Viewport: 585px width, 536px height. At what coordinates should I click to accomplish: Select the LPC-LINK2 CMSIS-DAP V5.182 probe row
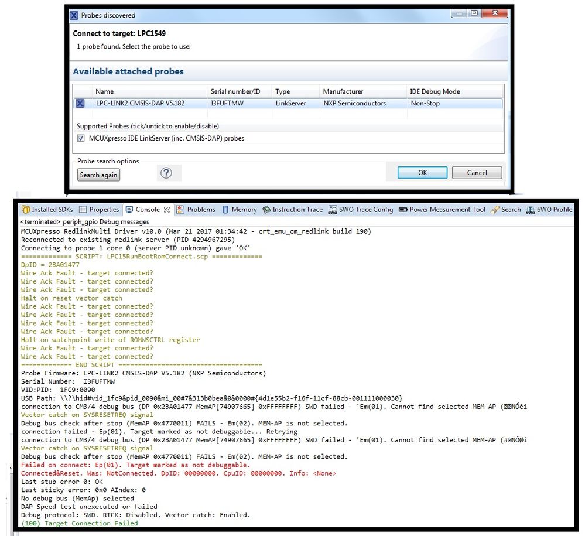288,104
